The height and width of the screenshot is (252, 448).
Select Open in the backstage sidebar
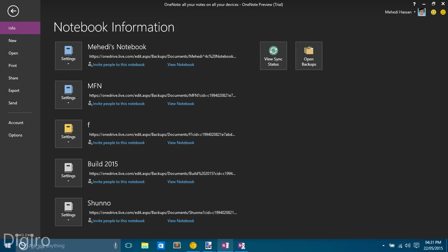click(x=20, y=53)
